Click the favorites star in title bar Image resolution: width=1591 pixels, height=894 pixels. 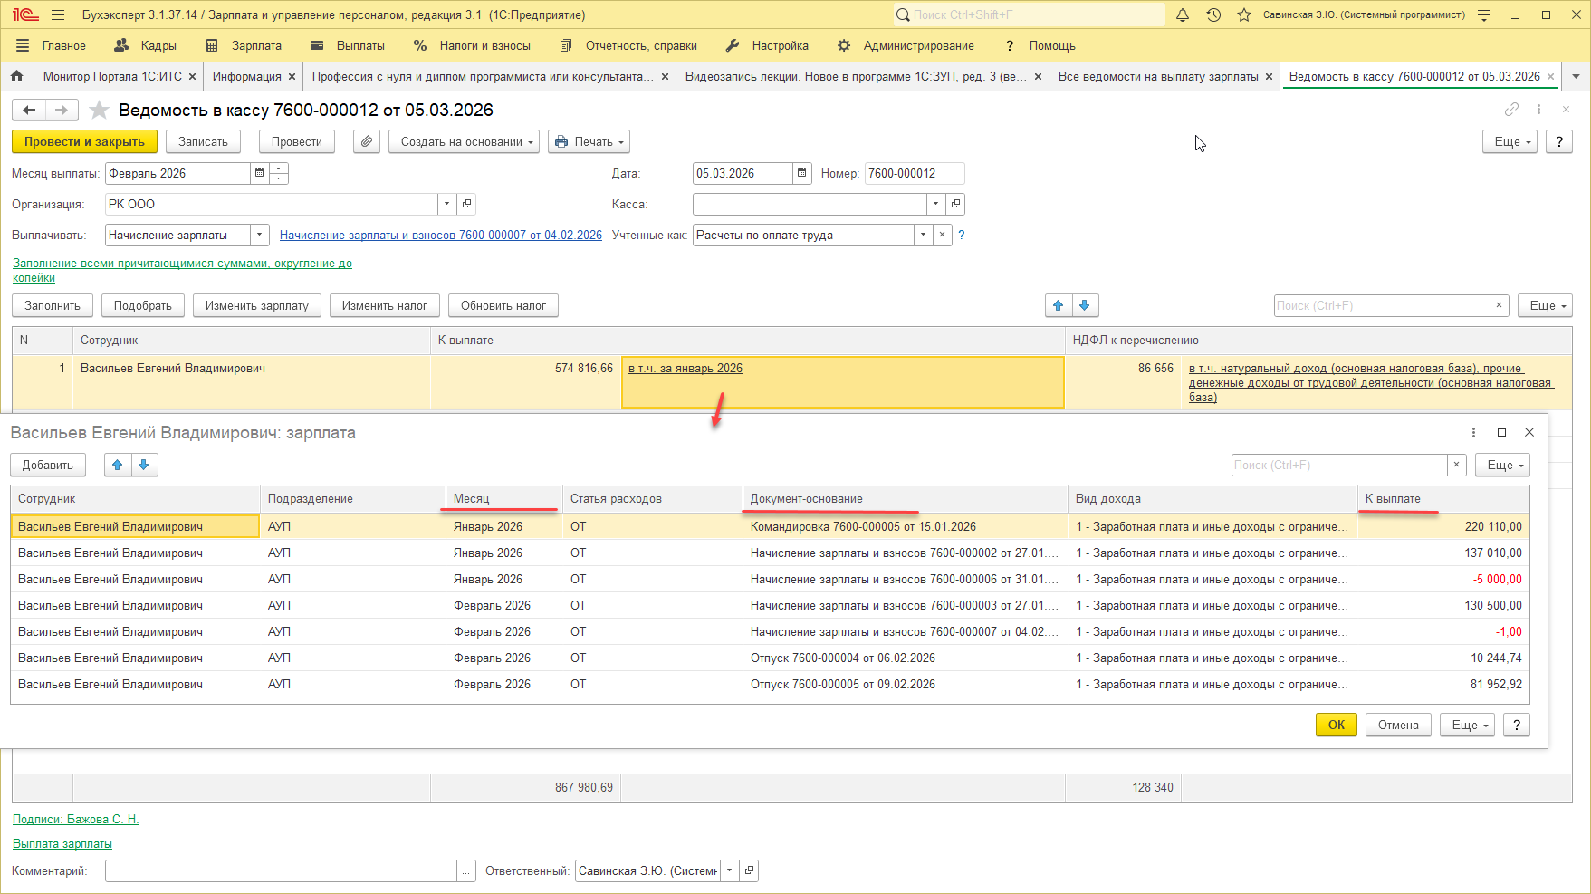point(1244,14)
